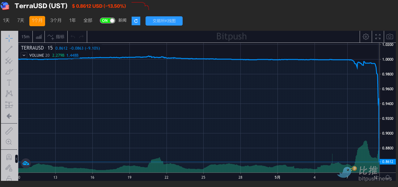Viewport: 398px width, 187px height.
Task: Click the 2.279B volume value
Action: pos(58,55)
